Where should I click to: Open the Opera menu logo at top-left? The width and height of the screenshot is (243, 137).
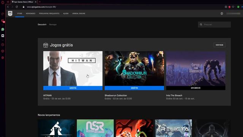pyautogui.click(x=3, y=2)
